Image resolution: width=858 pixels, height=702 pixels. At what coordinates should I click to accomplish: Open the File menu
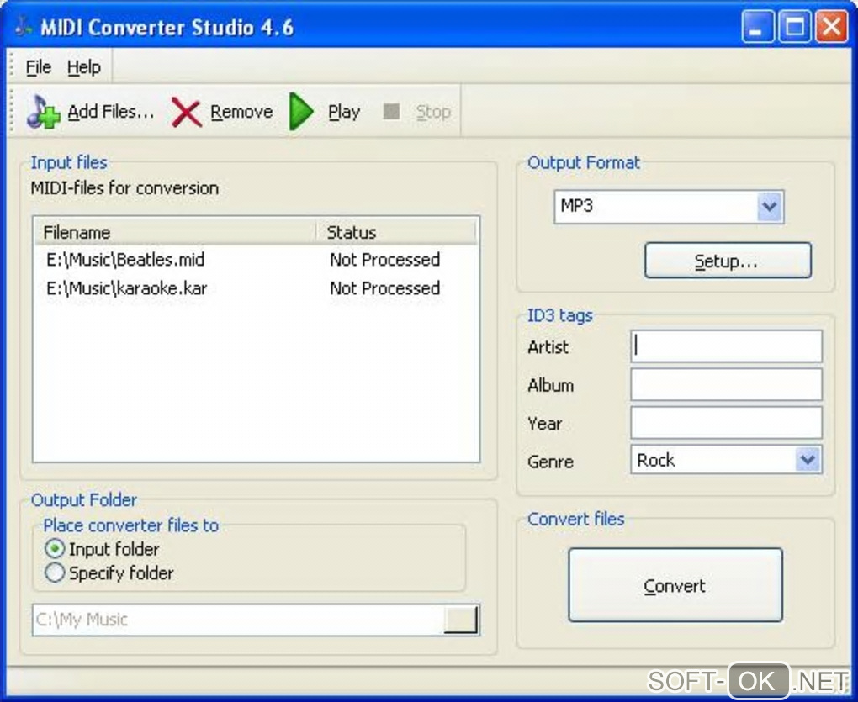39,67
